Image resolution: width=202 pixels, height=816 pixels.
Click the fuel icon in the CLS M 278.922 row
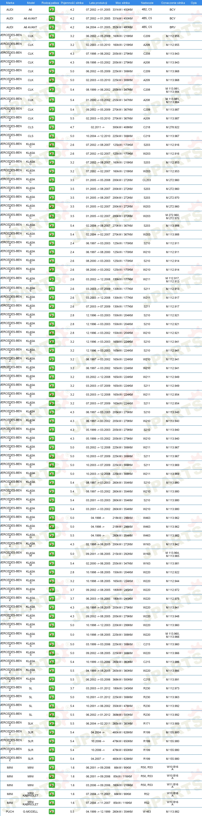point(52,127)
